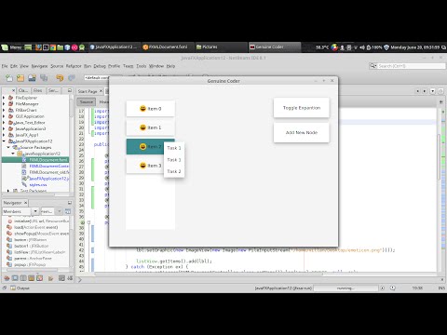
Task: Click the NetBeans Search input field
Action: 412,66
